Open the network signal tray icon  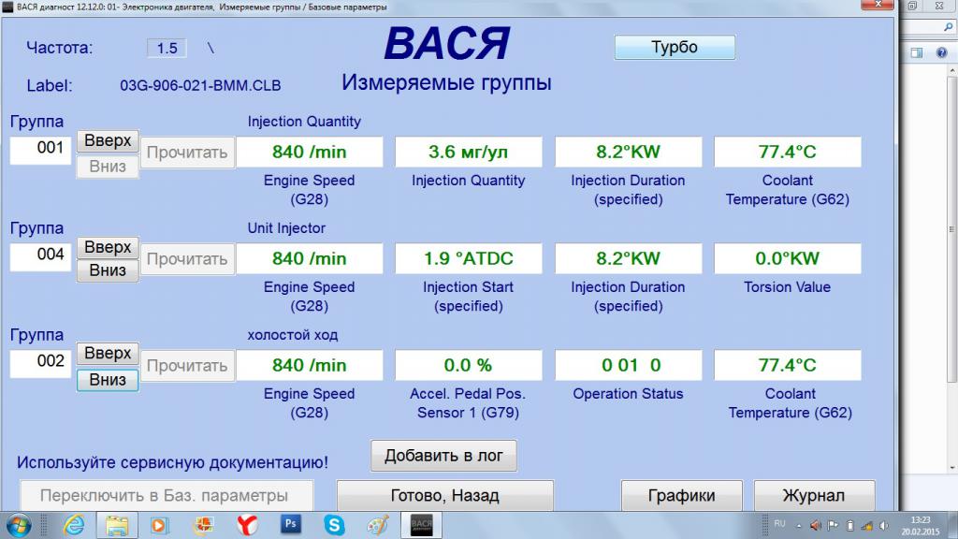(x=867, y=526)
